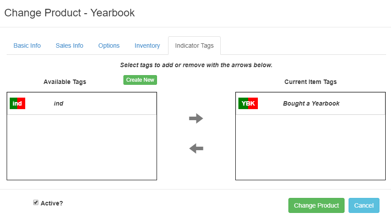Go to the Options tab
The image size is (391, 220).
point(109,46)
